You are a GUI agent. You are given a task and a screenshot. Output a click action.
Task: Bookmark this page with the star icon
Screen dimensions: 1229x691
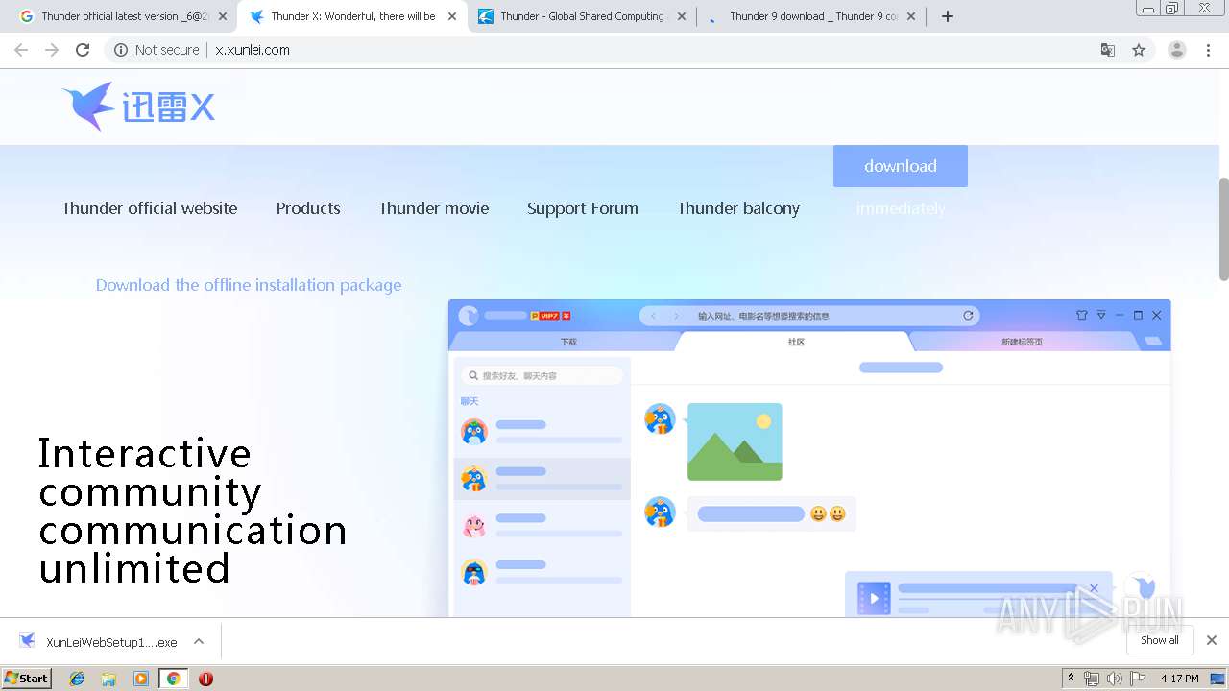(x=1139, y=50)
